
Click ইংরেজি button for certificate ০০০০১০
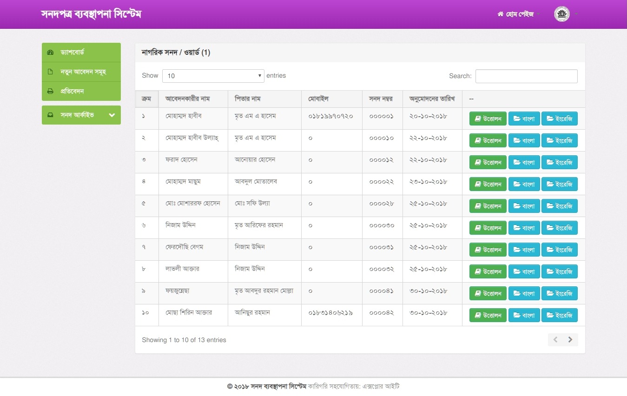point(560,140)
